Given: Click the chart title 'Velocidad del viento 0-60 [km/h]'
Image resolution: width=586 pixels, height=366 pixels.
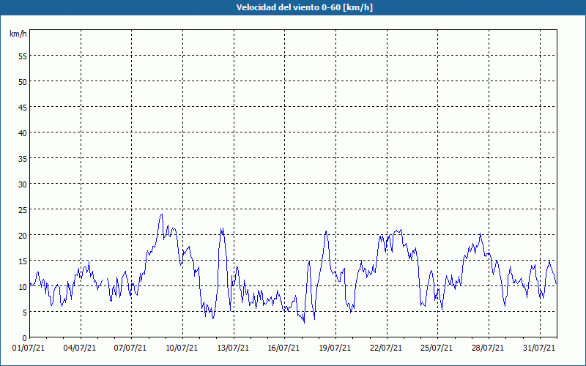Looking at the screenshot, I should tap(304, 7).
